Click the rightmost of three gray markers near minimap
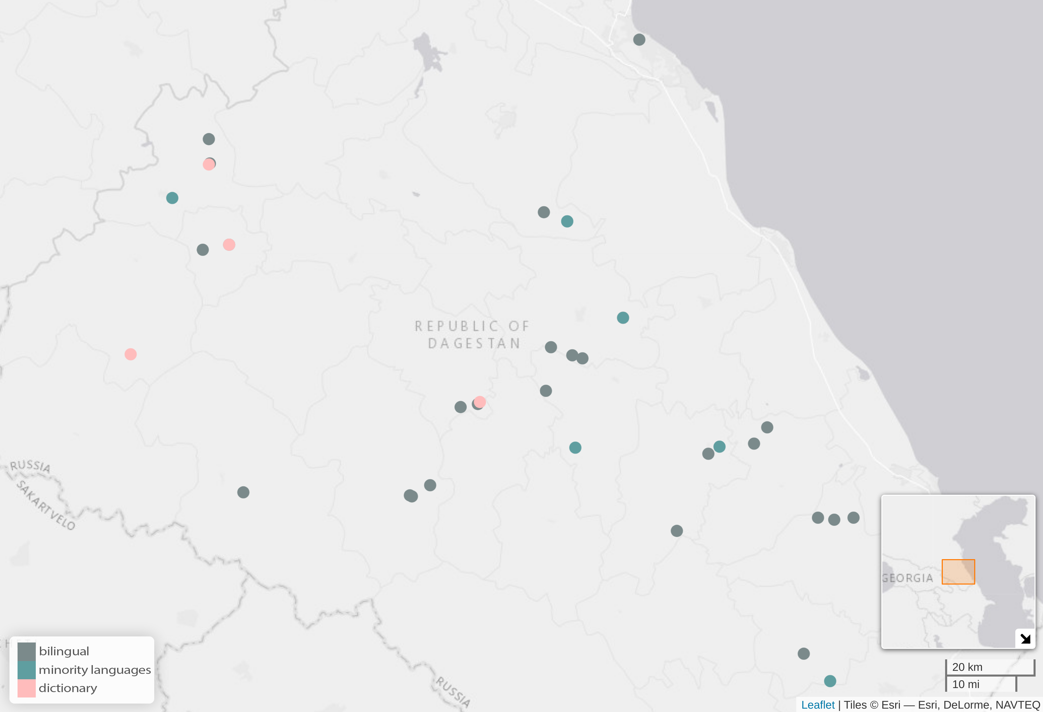The height and width of the screenshot is (712, 1043). pyautogui.click(x=853, y=518)
